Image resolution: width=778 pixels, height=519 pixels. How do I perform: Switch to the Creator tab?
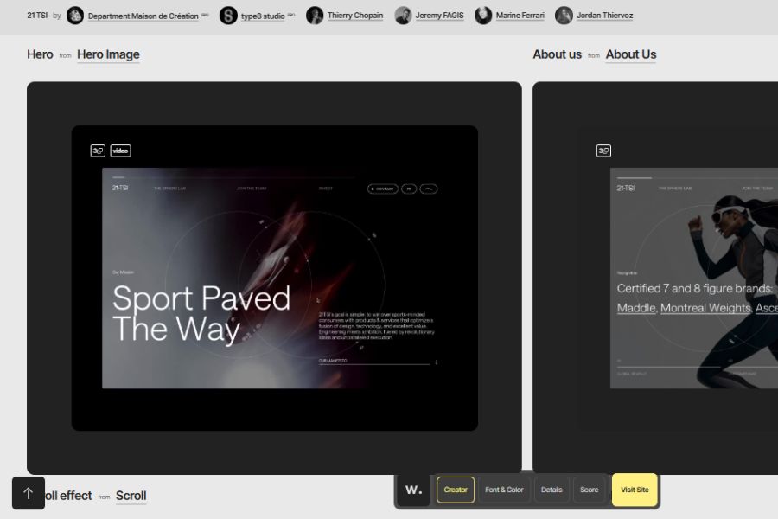pos(456,490)
